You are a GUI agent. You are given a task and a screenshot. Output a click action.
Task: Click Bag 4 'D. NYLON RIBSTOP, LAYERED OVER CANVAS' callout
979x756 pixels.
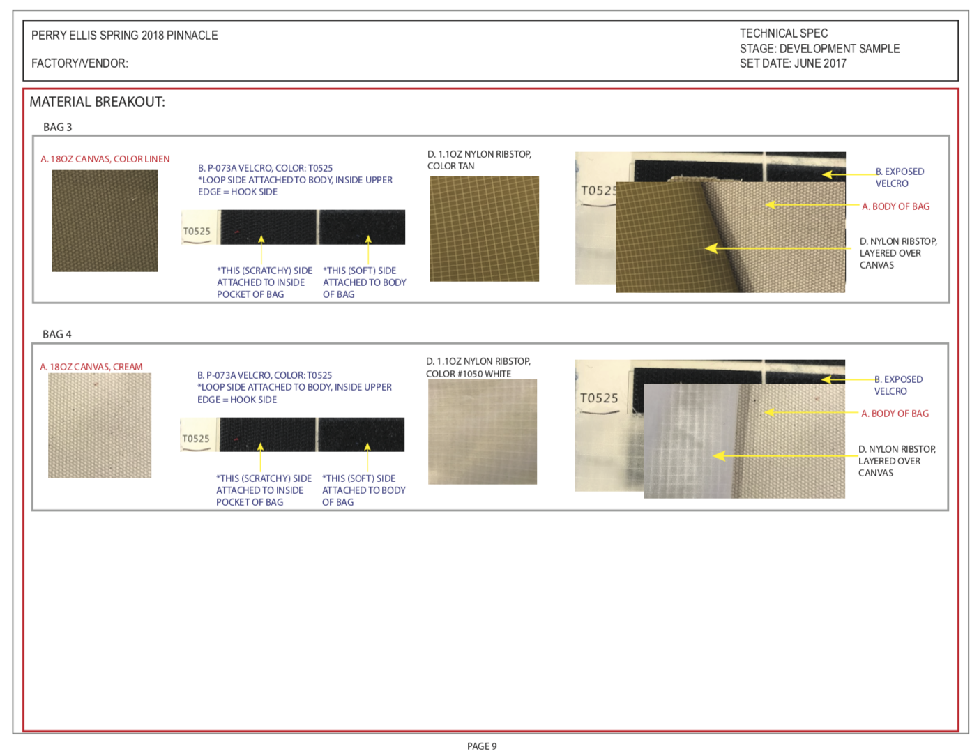coord(897,461)
